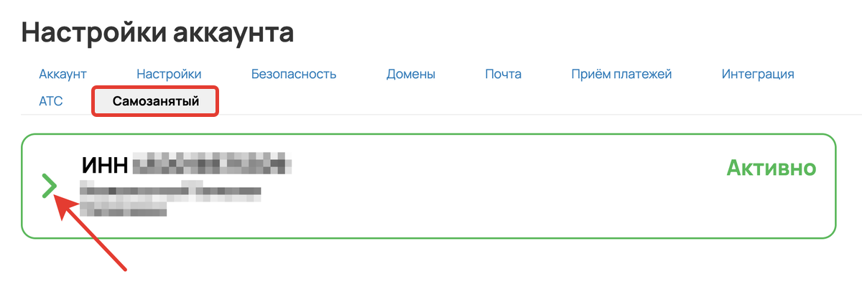Open the Интеграция tab

tap(758, 74)
